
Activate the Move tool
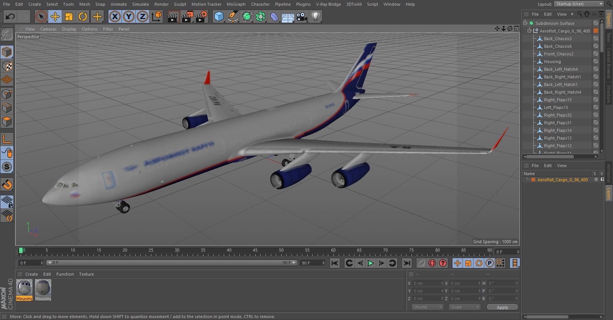(x=55, y=16)
